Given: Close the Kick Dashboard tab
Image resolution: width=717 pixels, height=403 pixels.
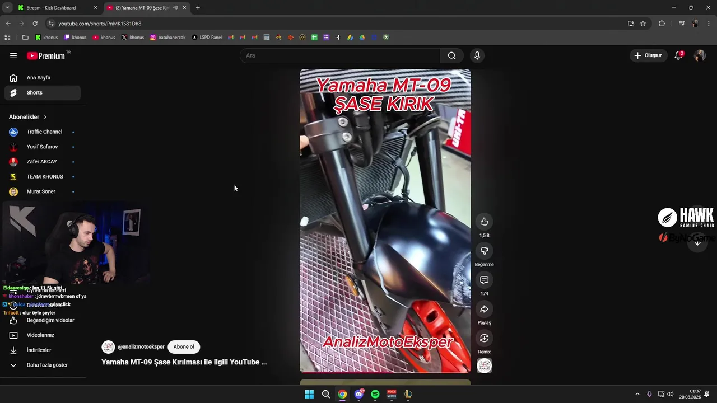Looking at the screenshot, I should click(x=95, y=8).
